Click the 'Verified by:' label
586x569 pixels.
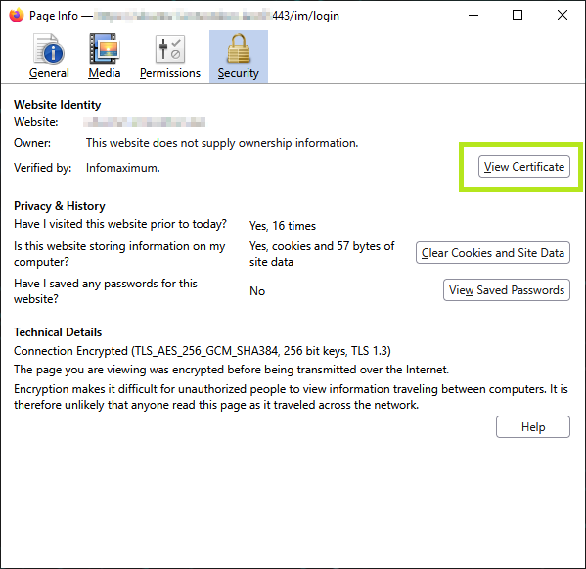point(43,168)
